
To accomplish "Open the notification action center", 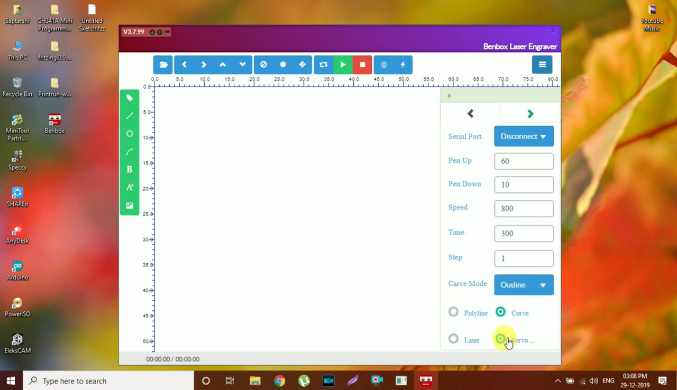I will [x=663, y=380].
